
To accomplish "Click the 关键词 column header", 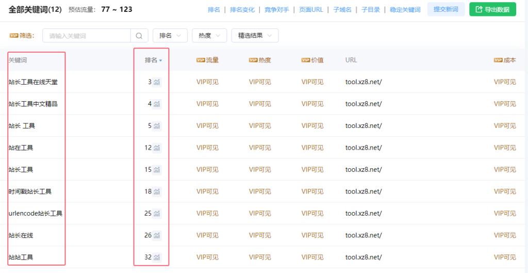I will [x=18, y=60].
